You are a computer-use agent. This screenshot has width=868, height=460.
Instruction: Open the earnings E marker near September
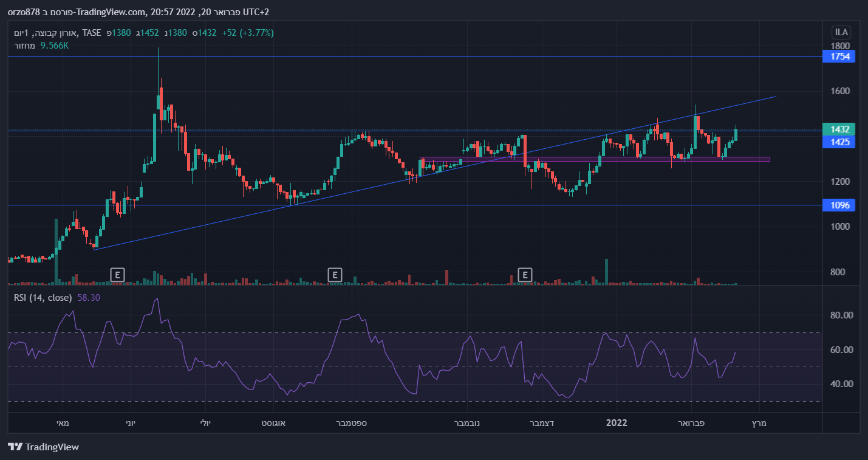(334, 275)
